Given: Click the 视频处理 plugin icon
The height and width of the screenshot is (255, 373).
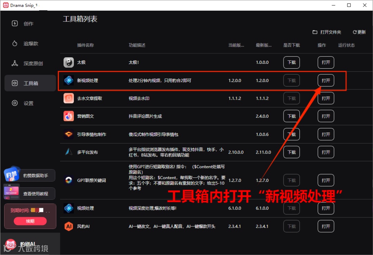Looking at the screenshot, I should click(69, 208).
